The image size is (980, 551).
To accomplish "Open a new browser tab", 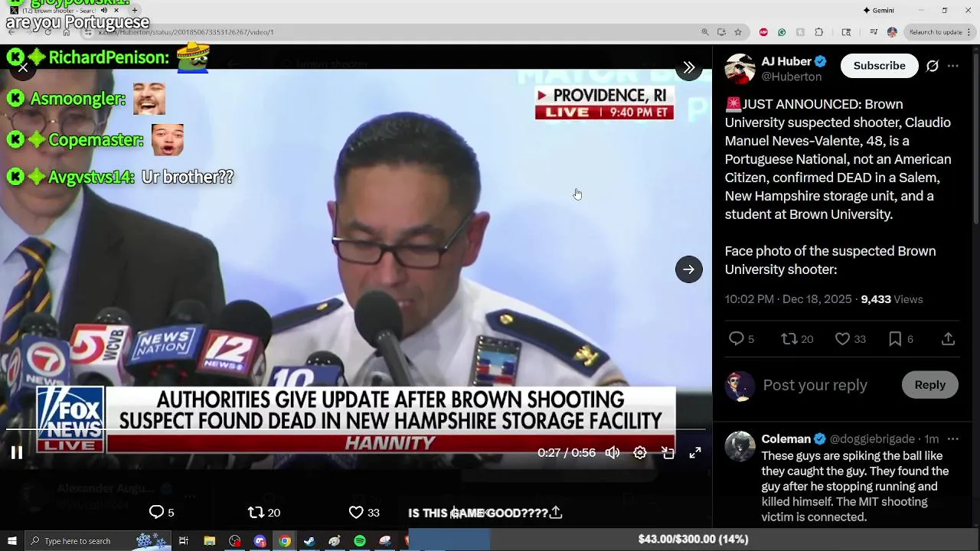I will 135,11.
